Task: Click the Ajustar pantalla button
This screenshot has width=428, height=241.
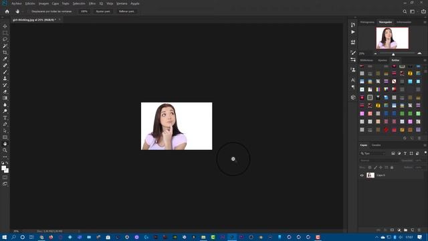Action: 103,11
